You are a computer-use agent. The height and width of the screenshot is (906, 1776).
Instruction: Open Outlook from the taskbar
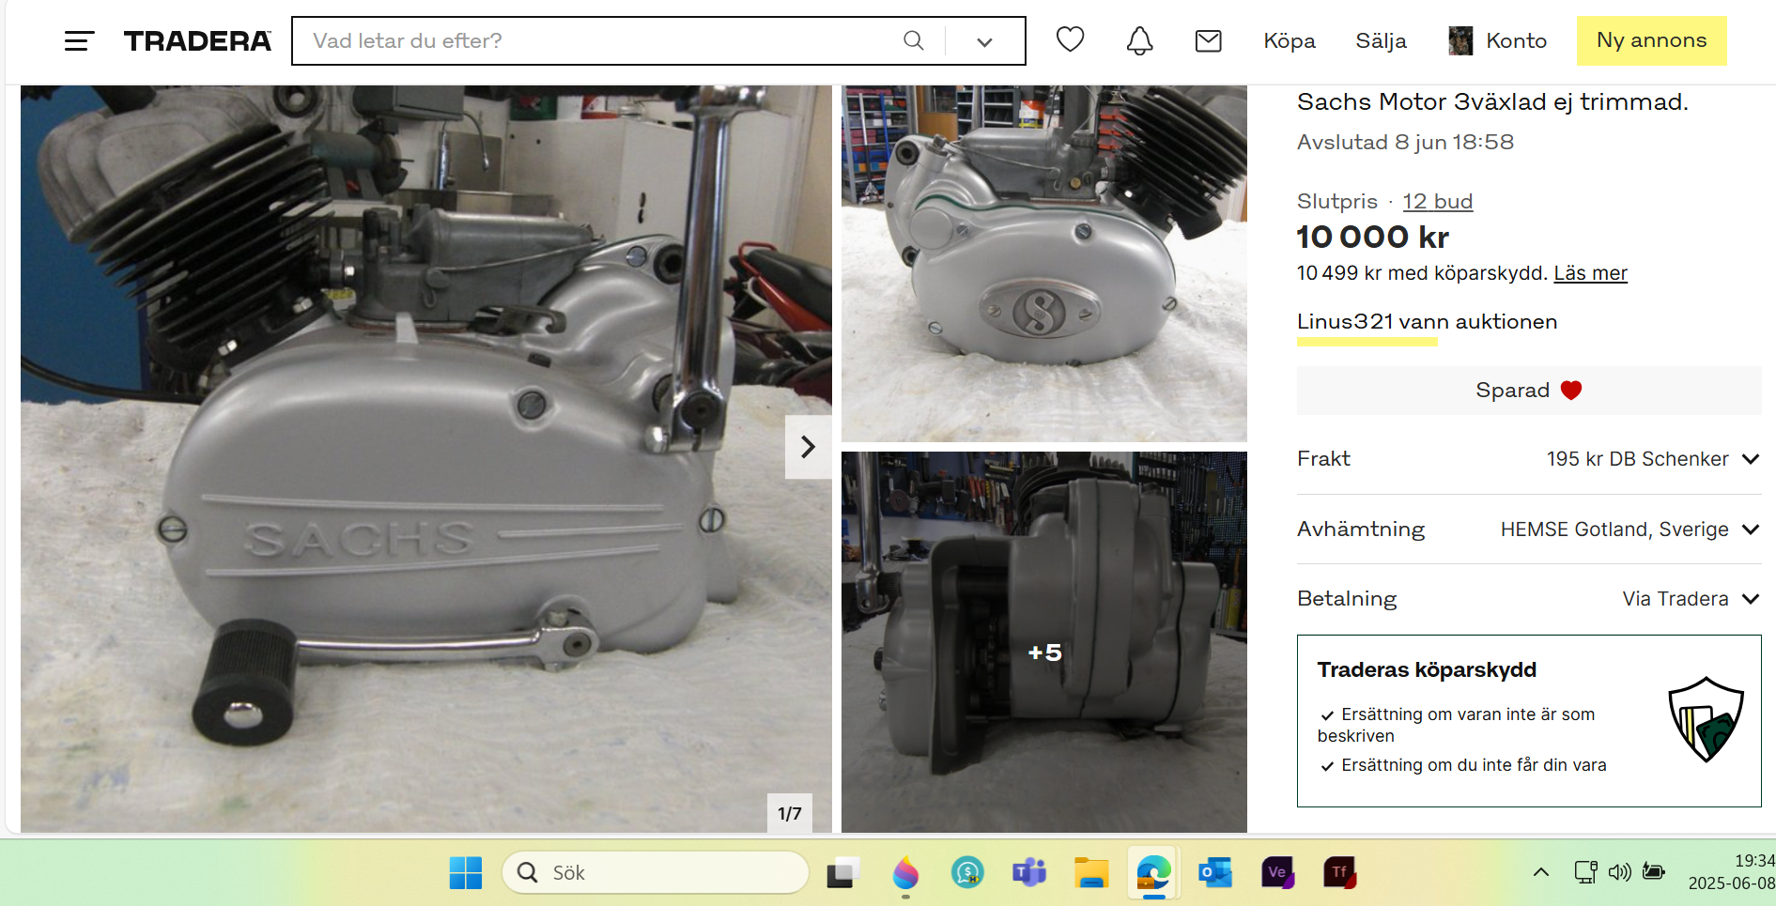click(1215, 872)
